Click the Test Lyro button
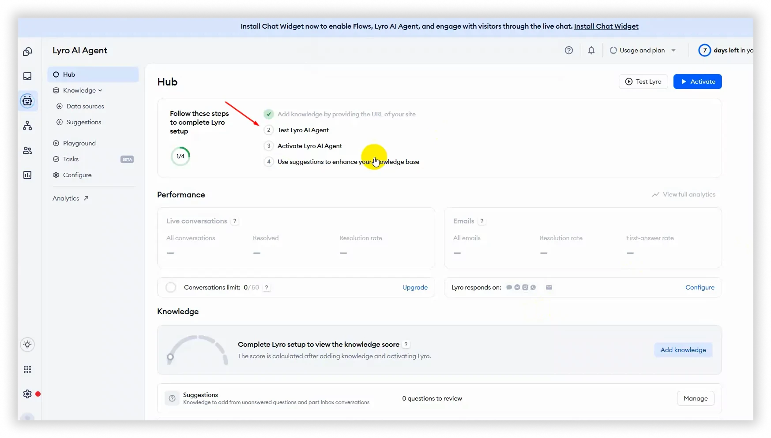Screen dimensions: 771x438 pos(643,82)
